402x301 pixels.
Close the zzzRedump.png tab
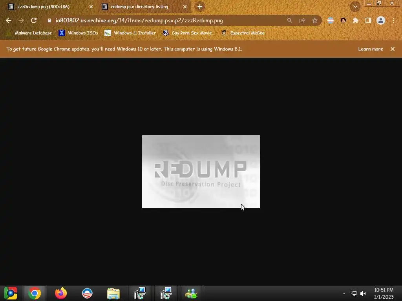91,7
